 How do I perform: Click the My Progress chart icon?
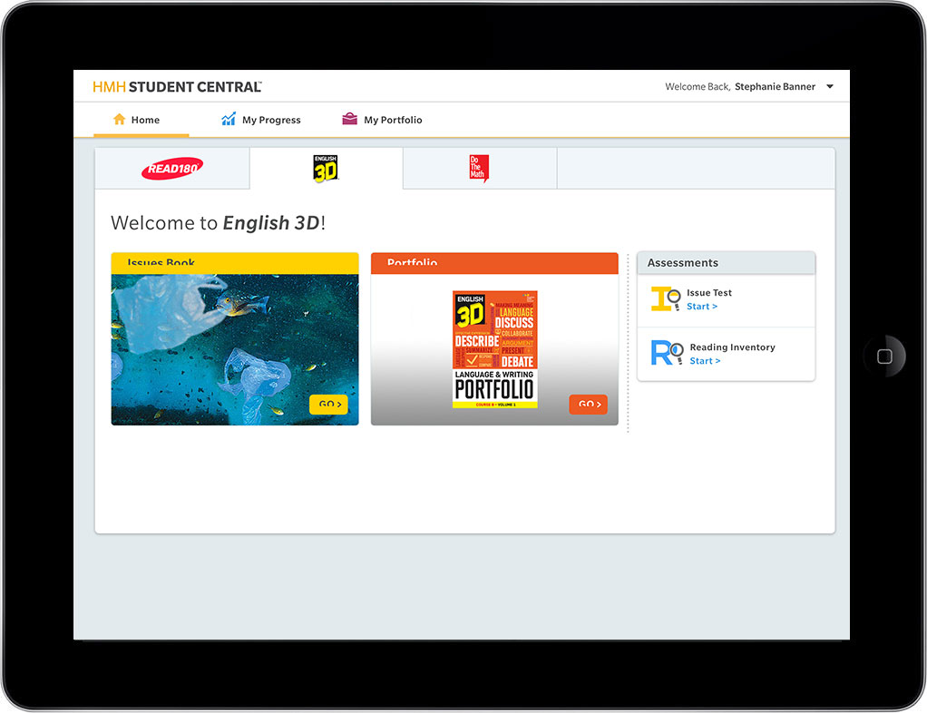click(229, 119)
